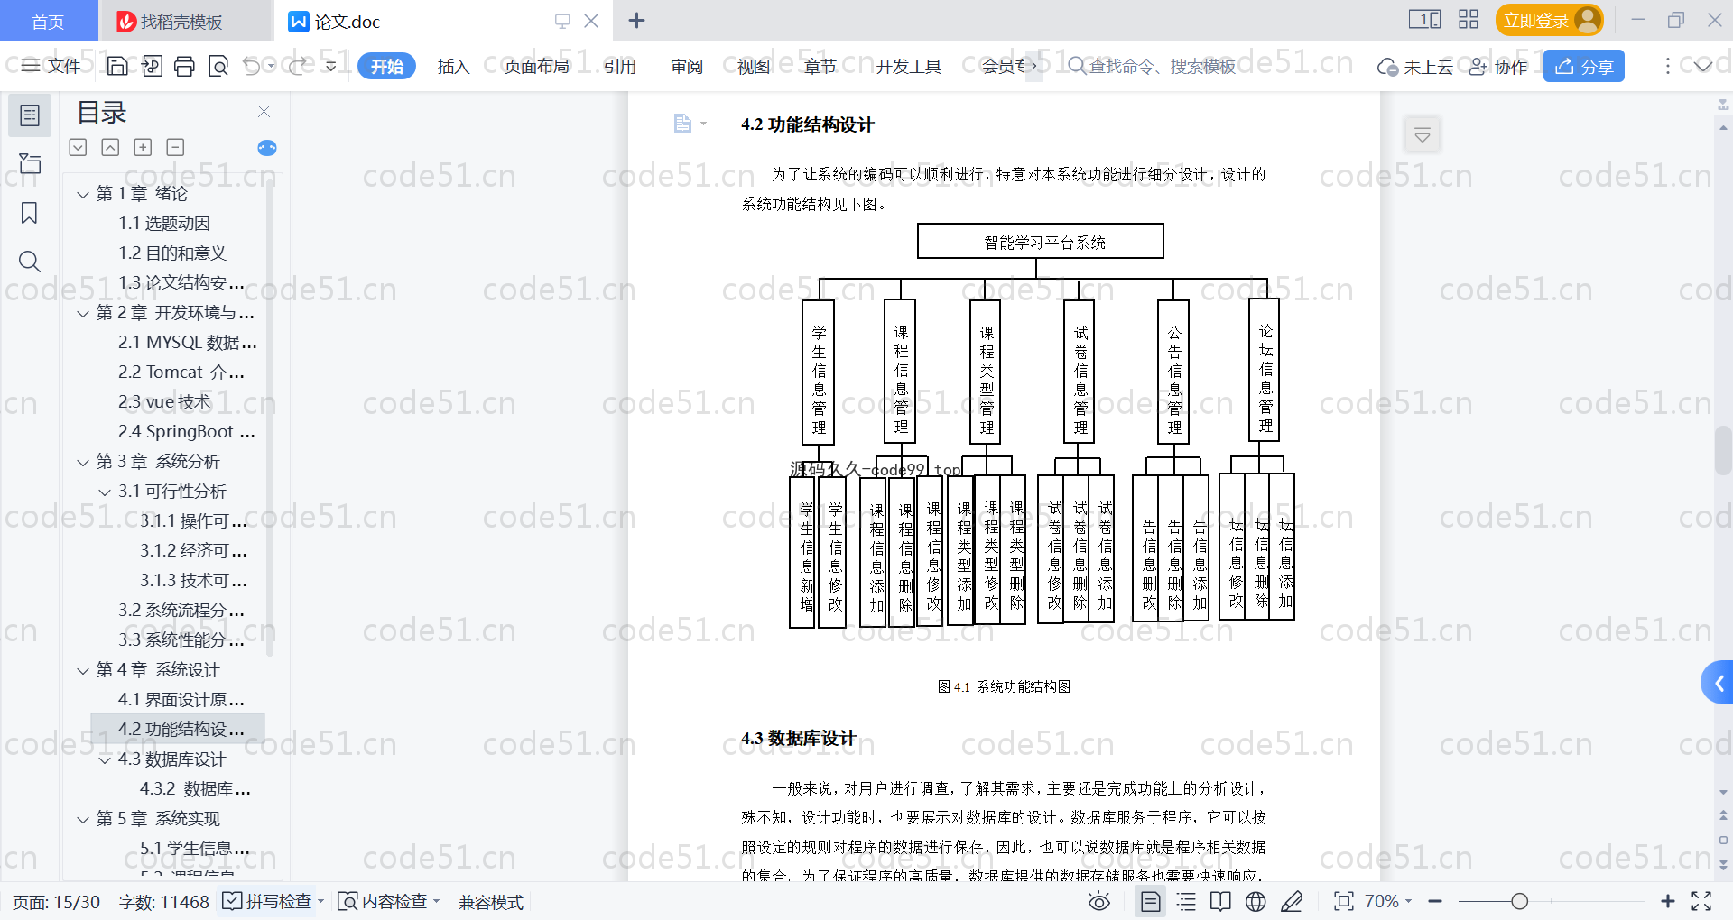Select the 开始 ribbon tab
Viewport: 1733px width, 920px height.
click(386, 66)
